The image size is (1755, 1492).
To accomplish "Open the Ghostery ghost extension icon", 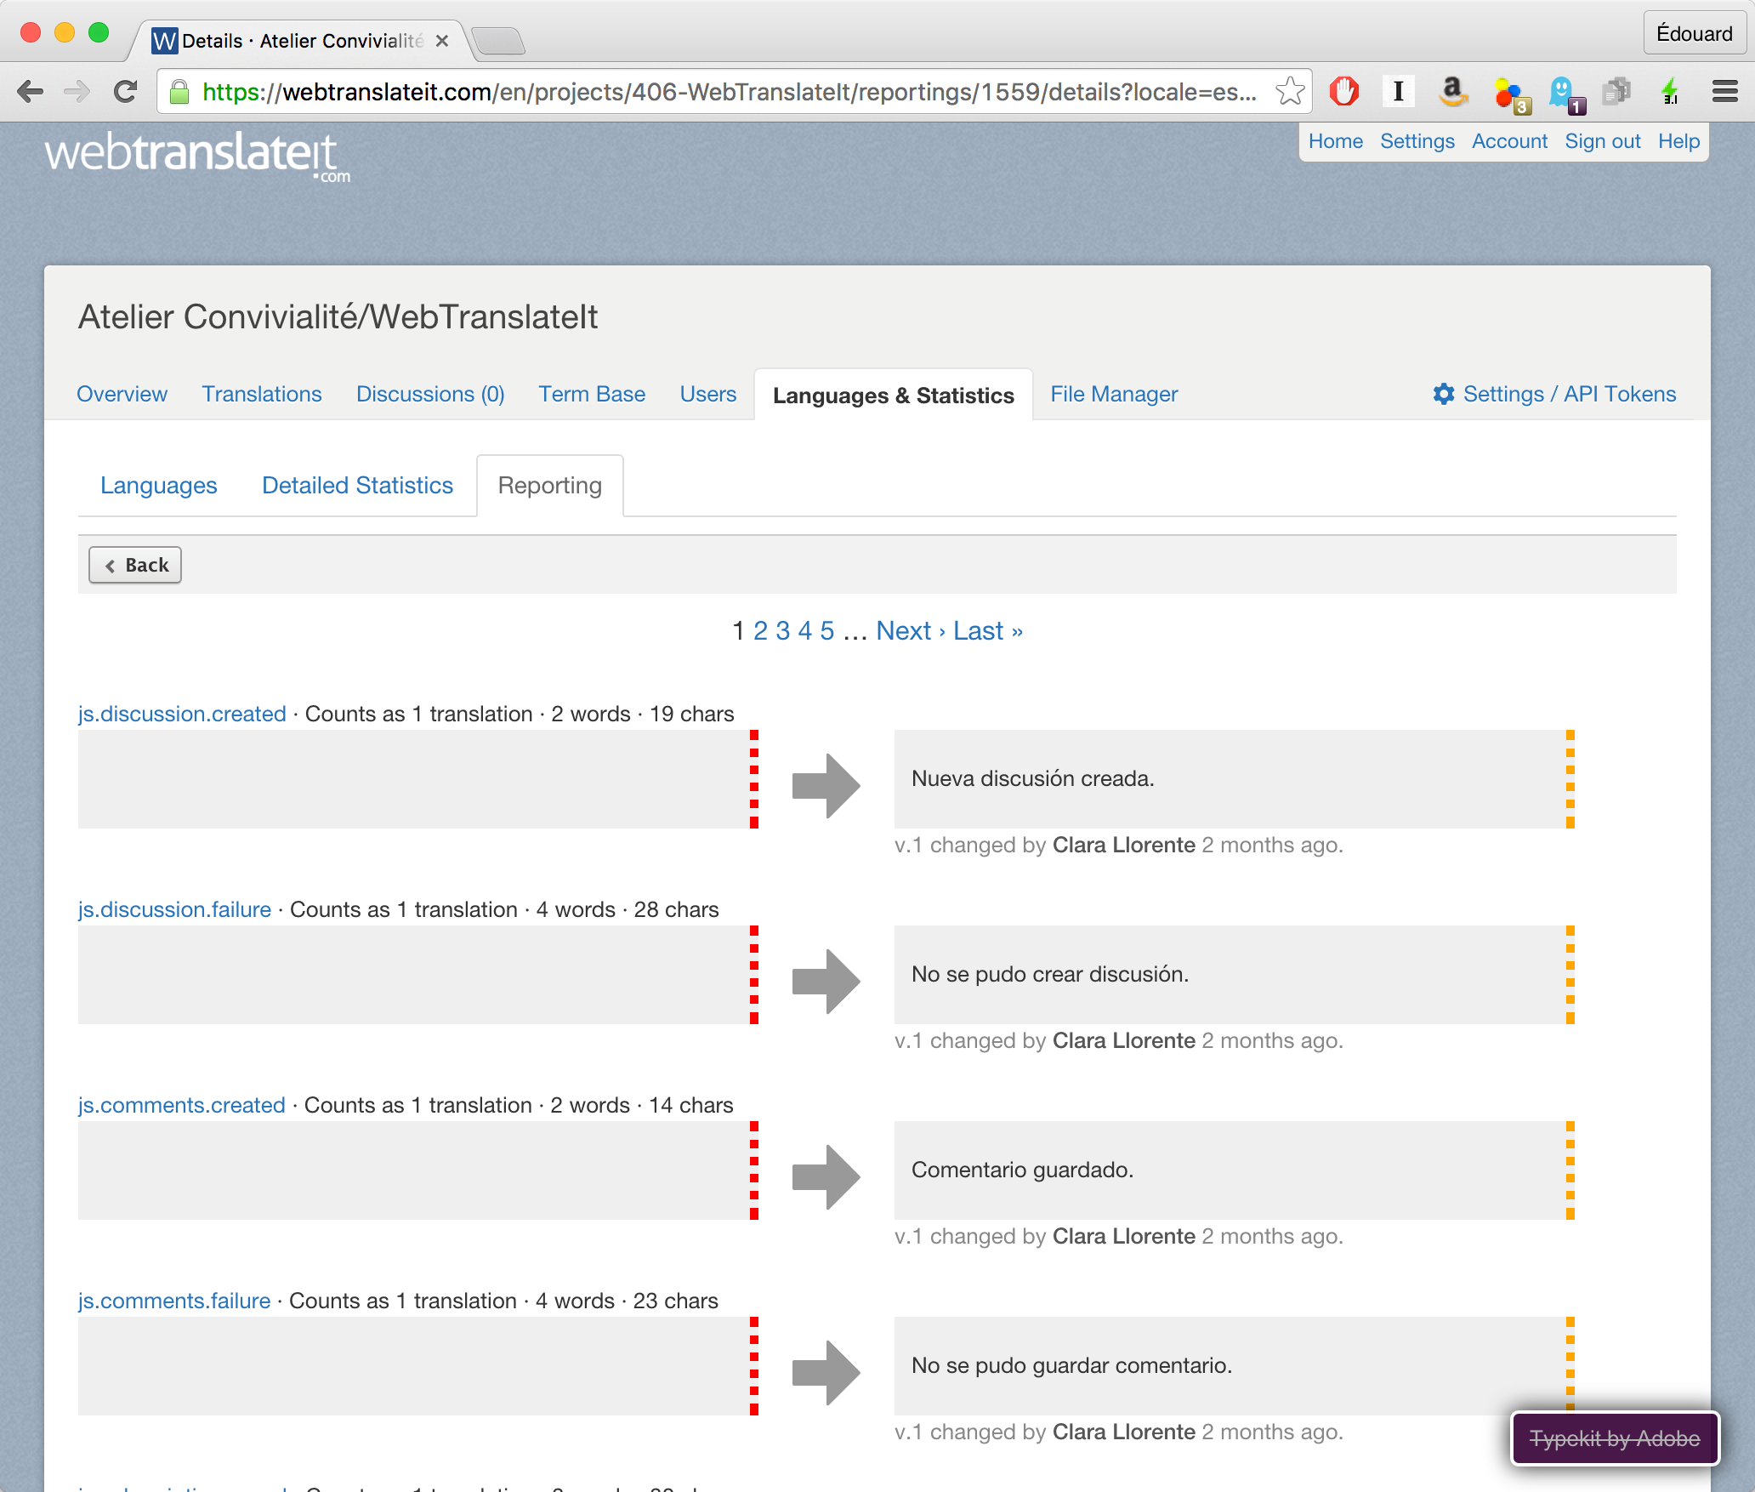I will click(x=1563, y=91).
